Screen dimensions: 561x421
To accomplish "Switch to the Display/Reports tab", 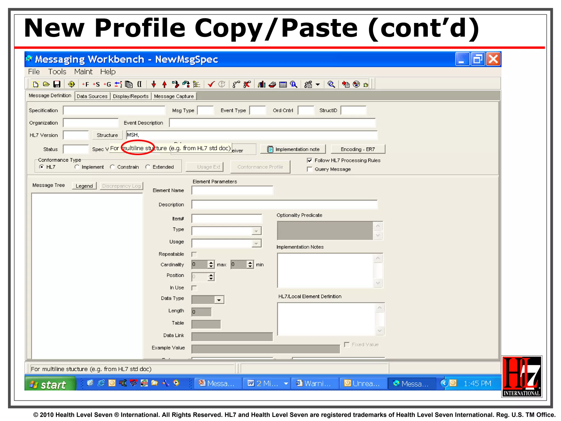I will [131, 96].
